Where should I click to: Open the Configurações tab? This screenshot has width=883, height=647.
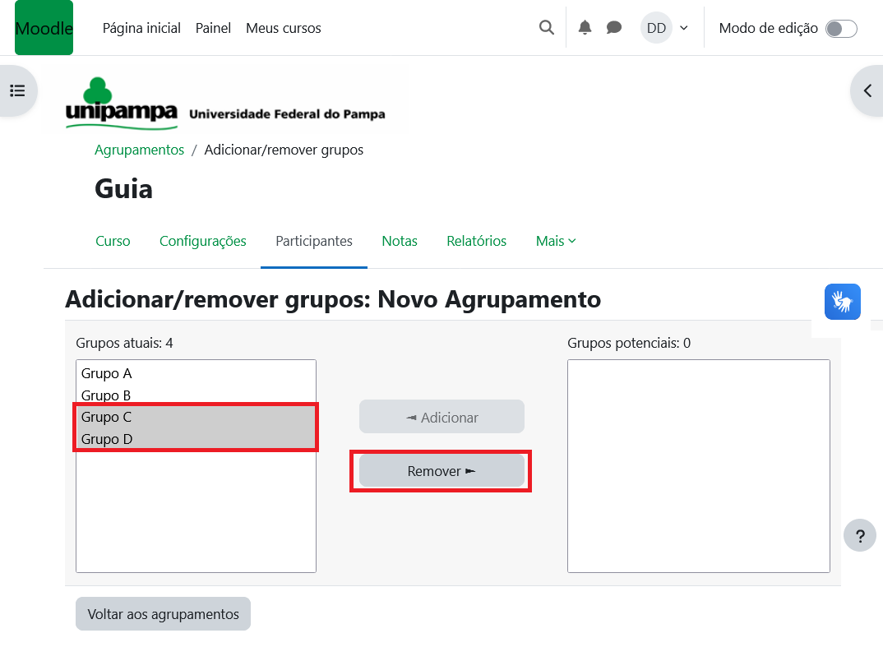(203, 241)
